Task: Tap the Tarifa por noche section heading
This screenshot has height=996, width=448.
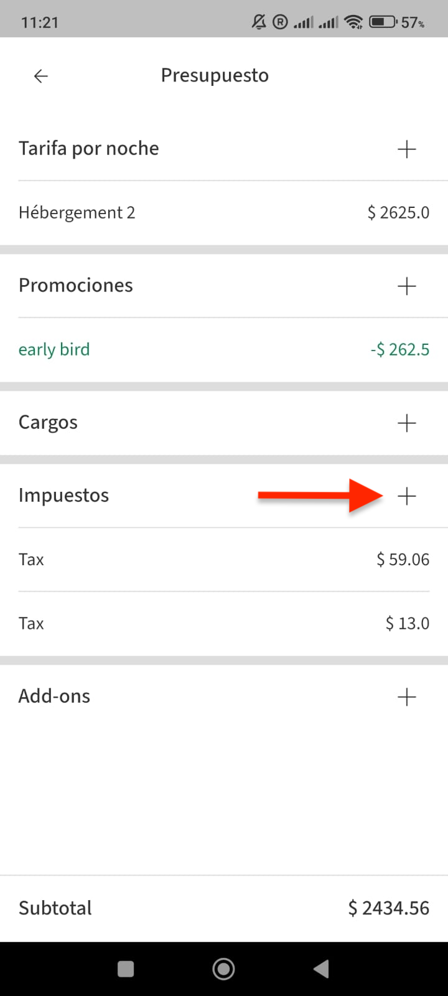Action: [x=89, y=149]
